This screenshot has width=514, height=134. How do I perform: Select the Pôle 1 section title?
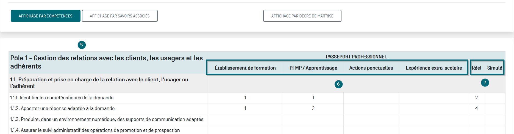tap(106, 62)
